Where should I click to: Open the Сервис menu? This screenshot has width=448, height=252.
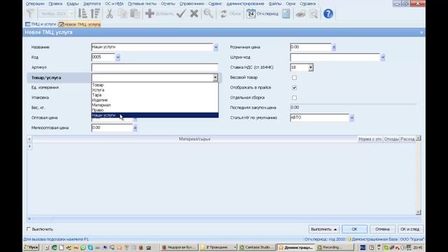coord(215,3)
